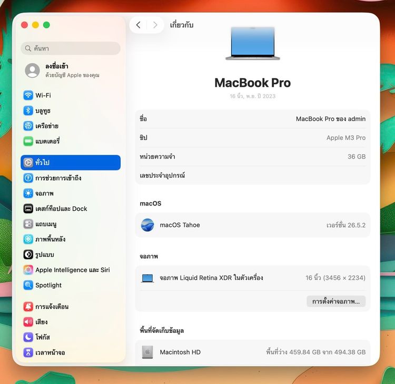Click the Macintosh HD label
Viewport: 395px width, 384px height.
coord(180,352)
